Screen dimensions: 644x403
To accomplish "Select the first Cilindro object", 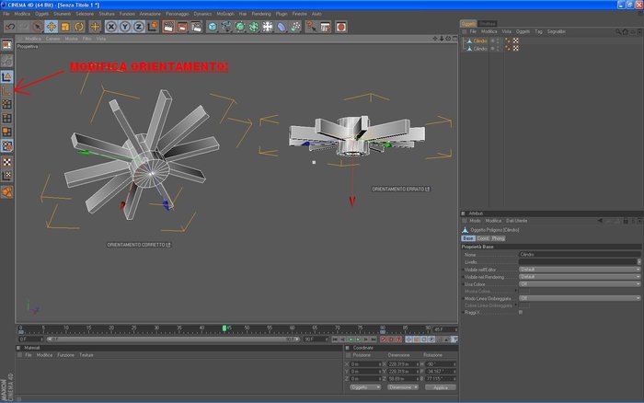I will tap(479, 41).
